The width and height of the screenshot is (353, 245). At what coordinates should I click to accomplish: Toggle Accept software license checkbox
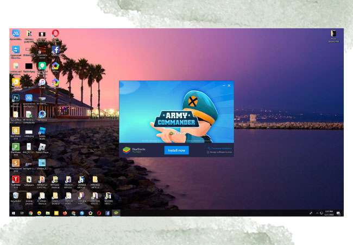[x=208, y=152]
